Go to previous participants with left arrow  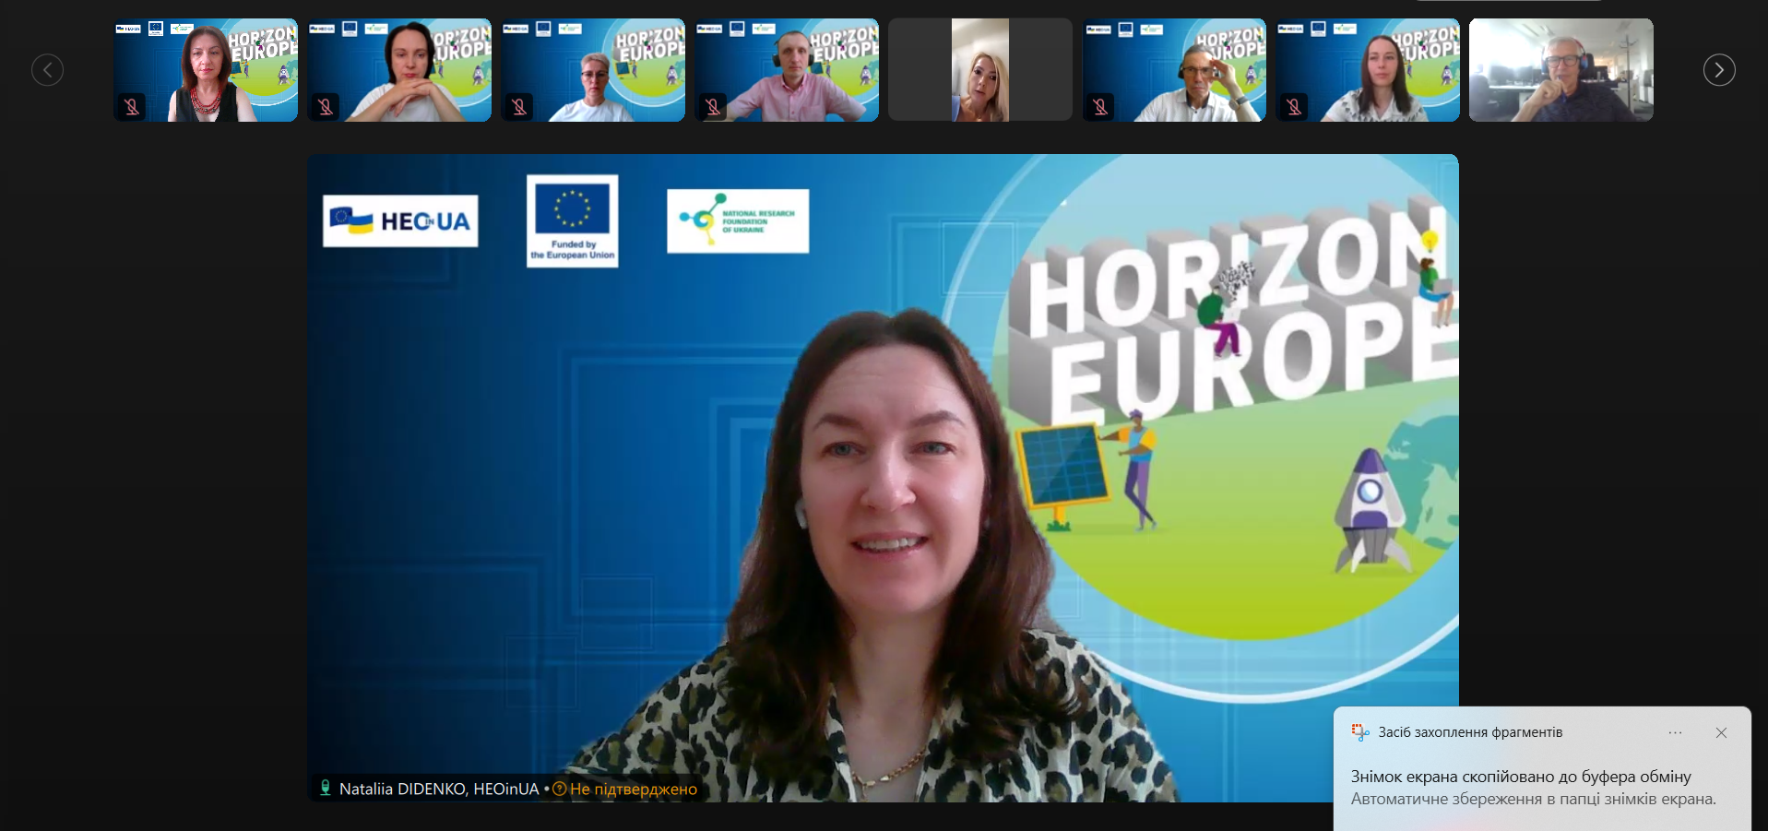tap(48, 70)
